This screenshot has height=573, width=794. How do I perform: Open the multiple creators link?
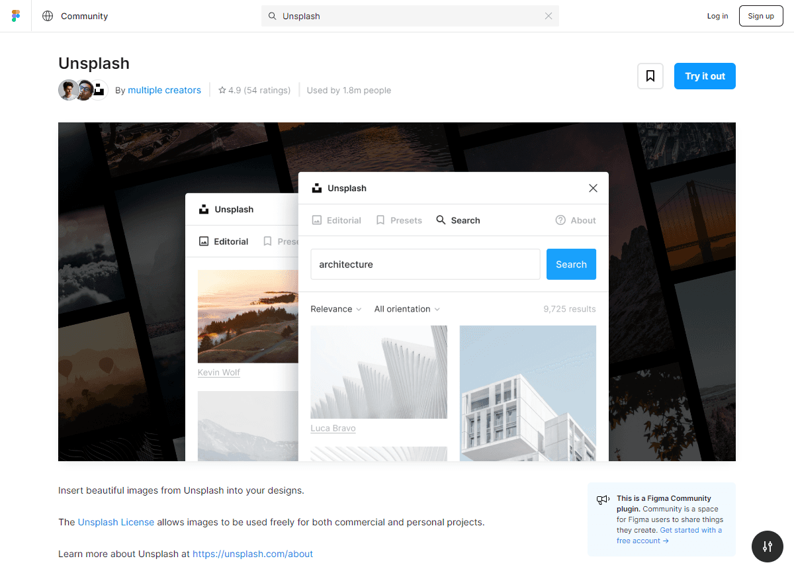(164, 90)
